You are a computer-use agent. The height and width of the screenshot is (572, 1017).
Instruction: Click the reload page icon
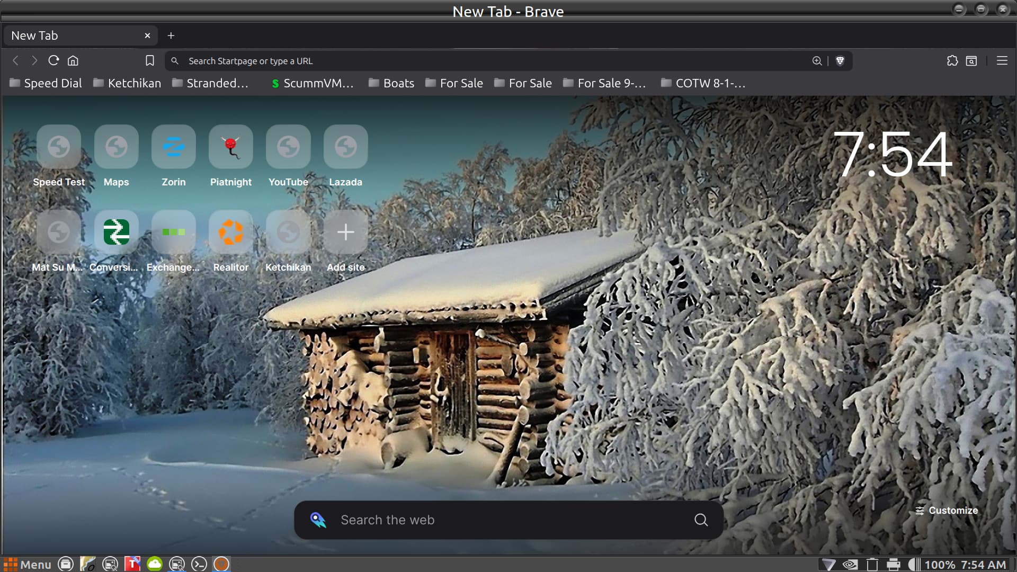point(53,61)
